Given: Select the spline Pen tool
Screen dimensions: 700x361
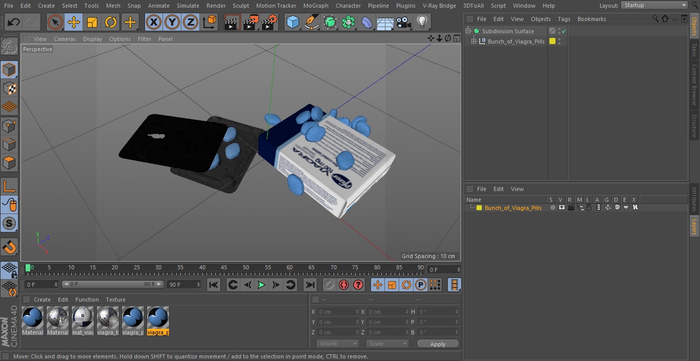Looking at the screenshot, I should coord(311,22).
